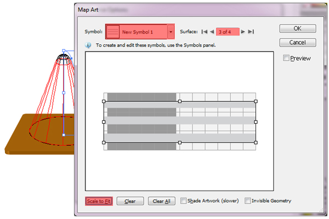The height and width of the screenshot is (219, 329).
Task: Select top-left handle of symbol bounding box
Action: click(x=104, y=101)
